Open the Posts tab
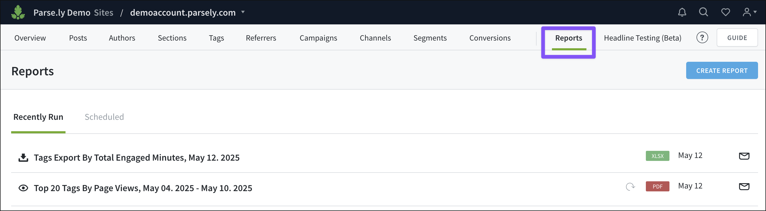This screenshot has width=766, height=211. [x=78, y=38]
